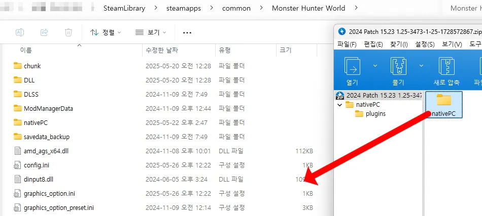
Task: Click the Delete trash can icon
Action: click(x=68, y=32)
